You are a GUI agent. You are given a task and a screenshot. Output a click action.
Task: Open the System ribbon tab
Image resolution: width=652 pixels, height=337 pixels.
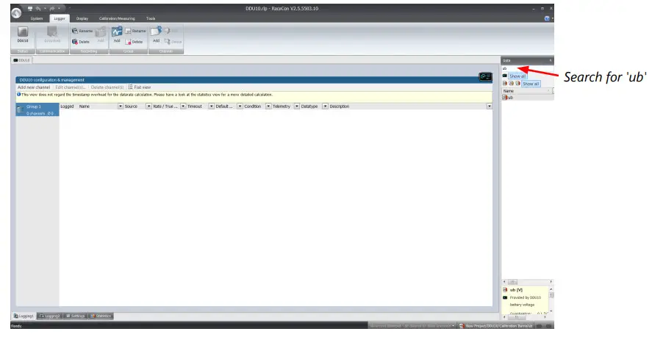tap(37, 18)
